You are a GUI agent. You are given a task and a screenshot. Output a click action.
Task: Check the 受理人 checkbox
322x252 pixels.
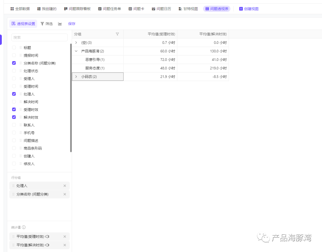(x=14, y=78)
